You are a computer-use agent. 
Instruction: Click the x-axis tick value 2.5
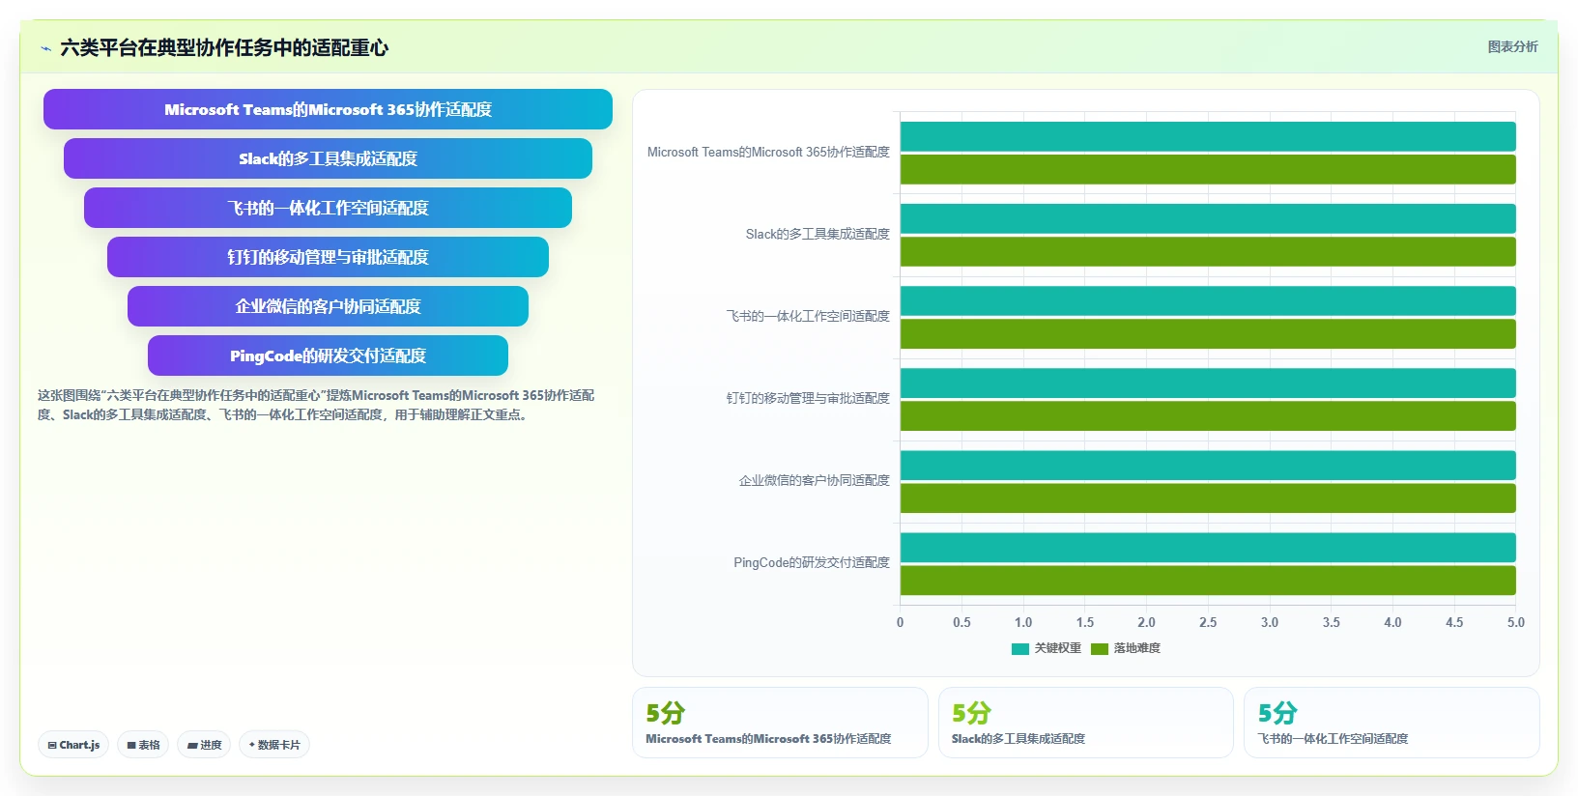pos(1208,622)
